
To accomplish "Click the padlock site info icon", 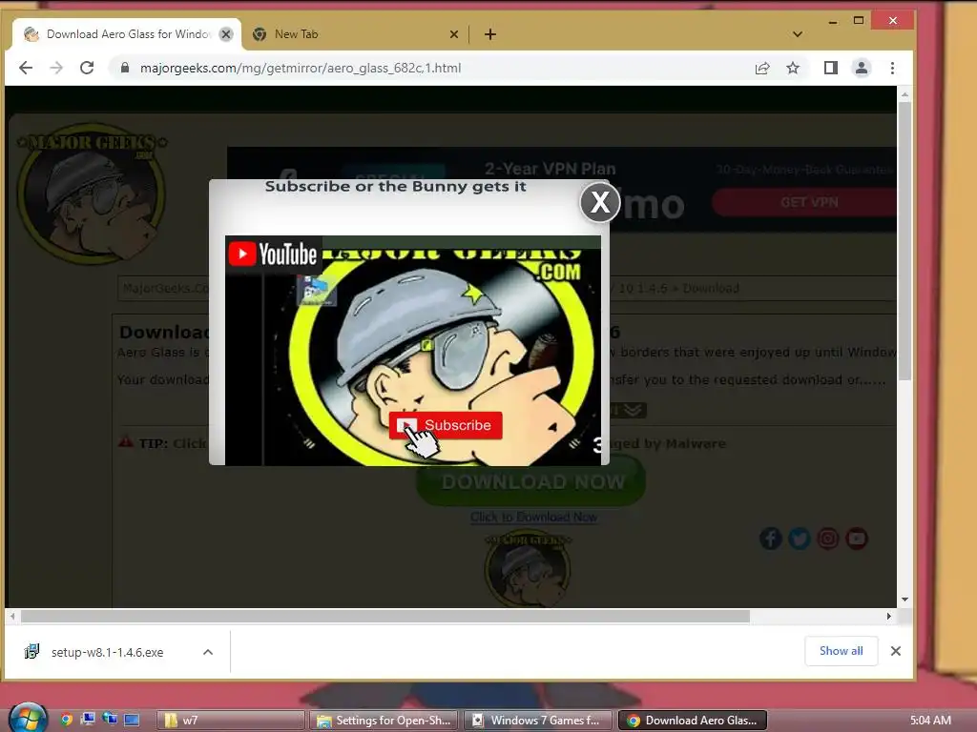I will click(125, 68).
